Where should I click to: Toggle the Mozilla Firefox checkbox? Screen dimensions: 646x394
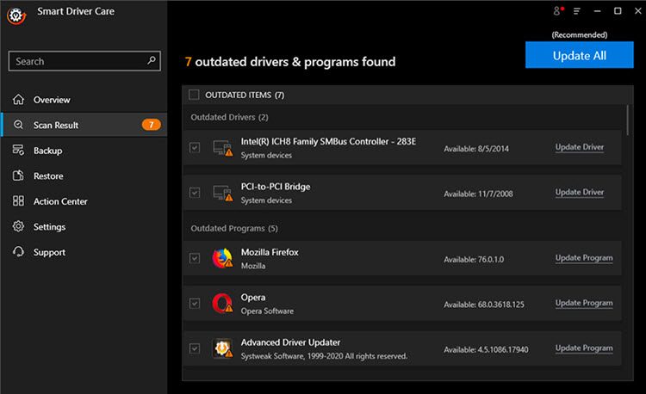(195, 258)
